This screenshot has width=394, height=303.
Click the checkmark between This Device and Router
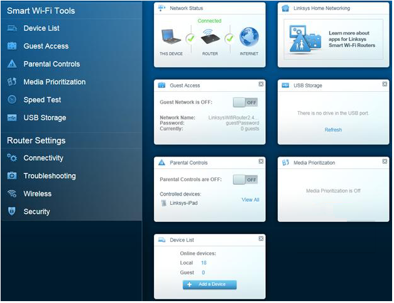click(x=191, y=38)
